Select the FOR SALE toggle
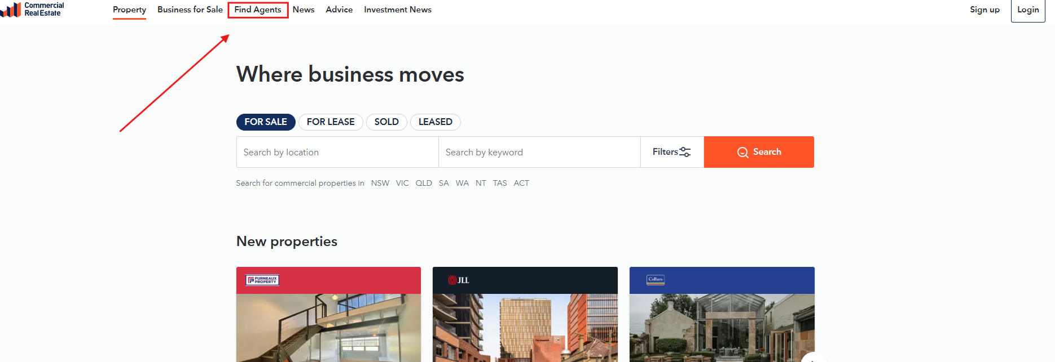Image resolution: width=1055 pixels, height=362 pixels. click(266, 122)
